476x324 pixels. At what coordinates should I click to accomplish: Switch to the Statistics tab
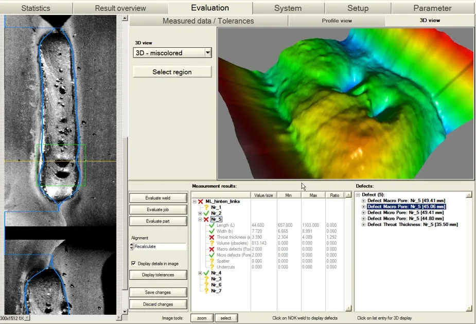[x=36, y=8]
